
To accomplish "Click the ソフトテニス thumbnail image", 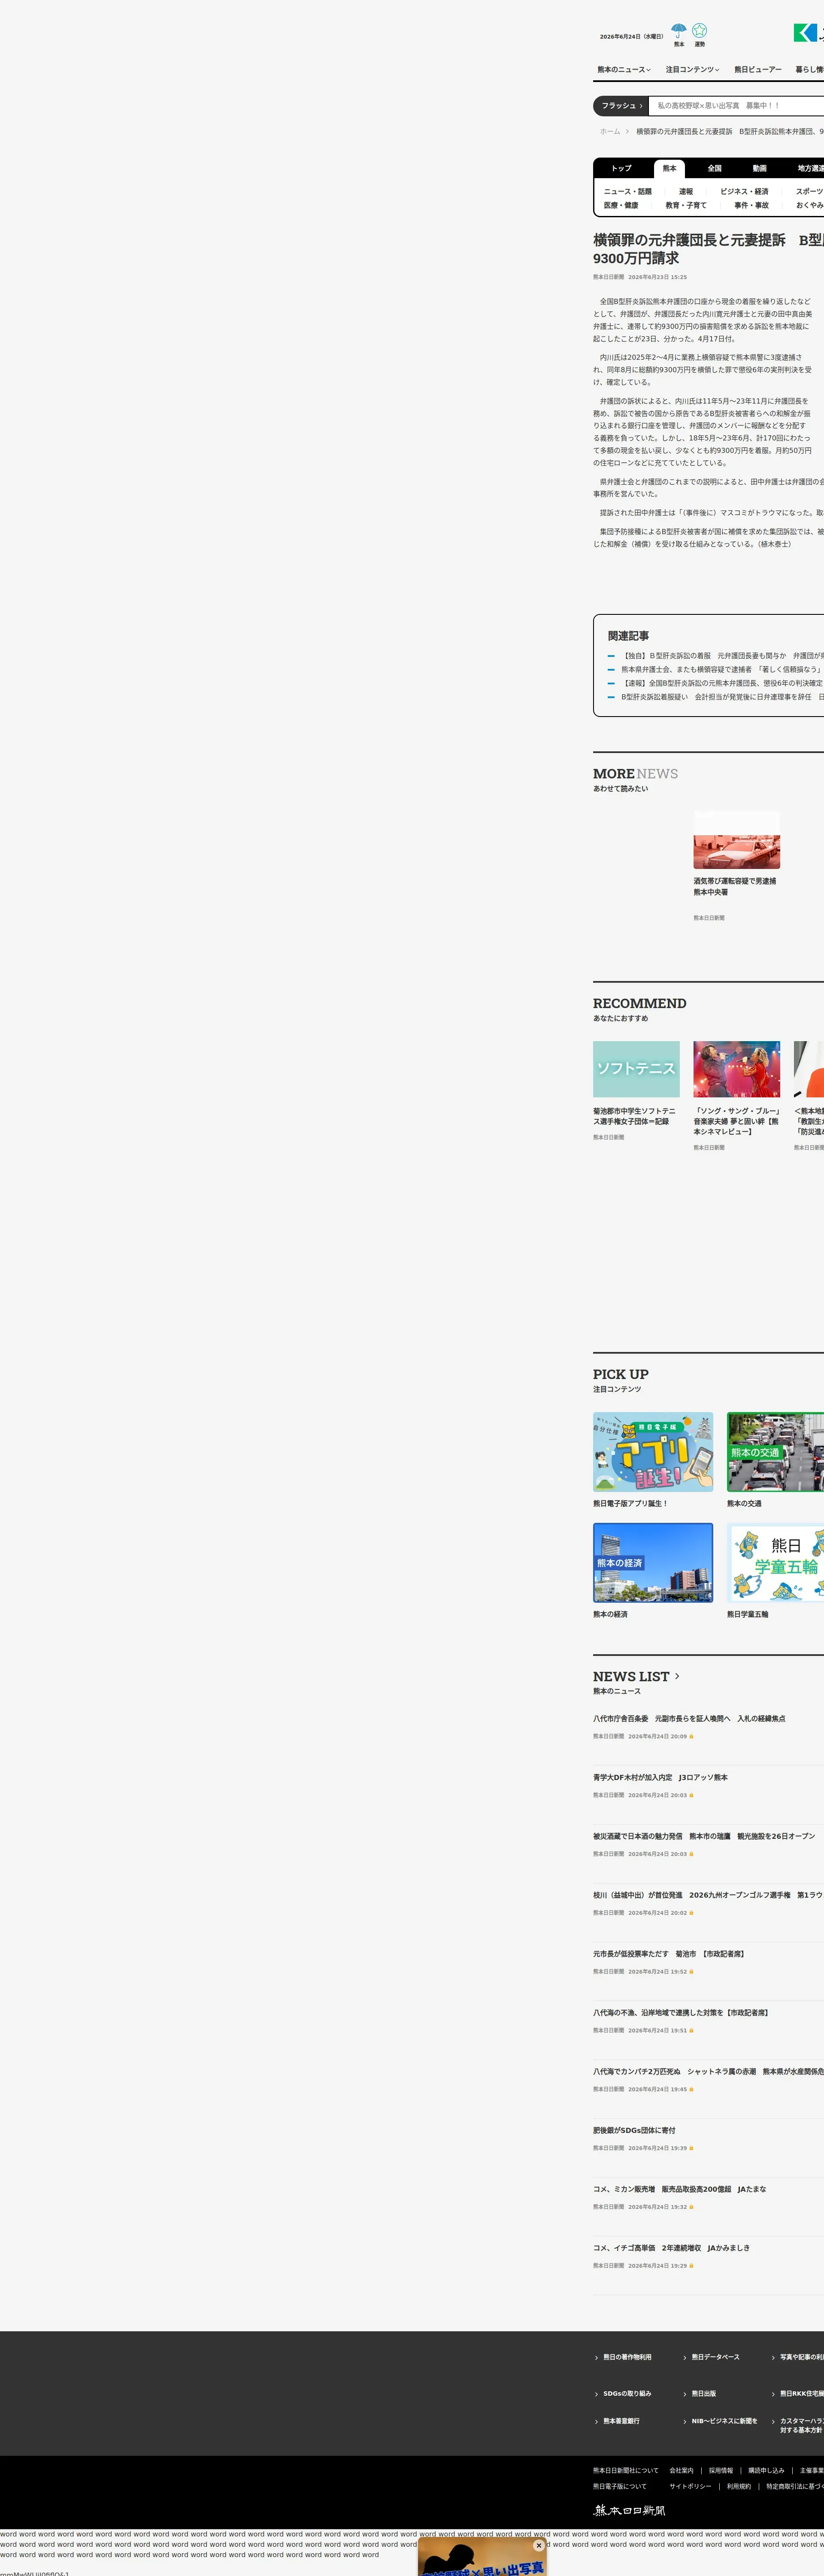I will 636,1069.
